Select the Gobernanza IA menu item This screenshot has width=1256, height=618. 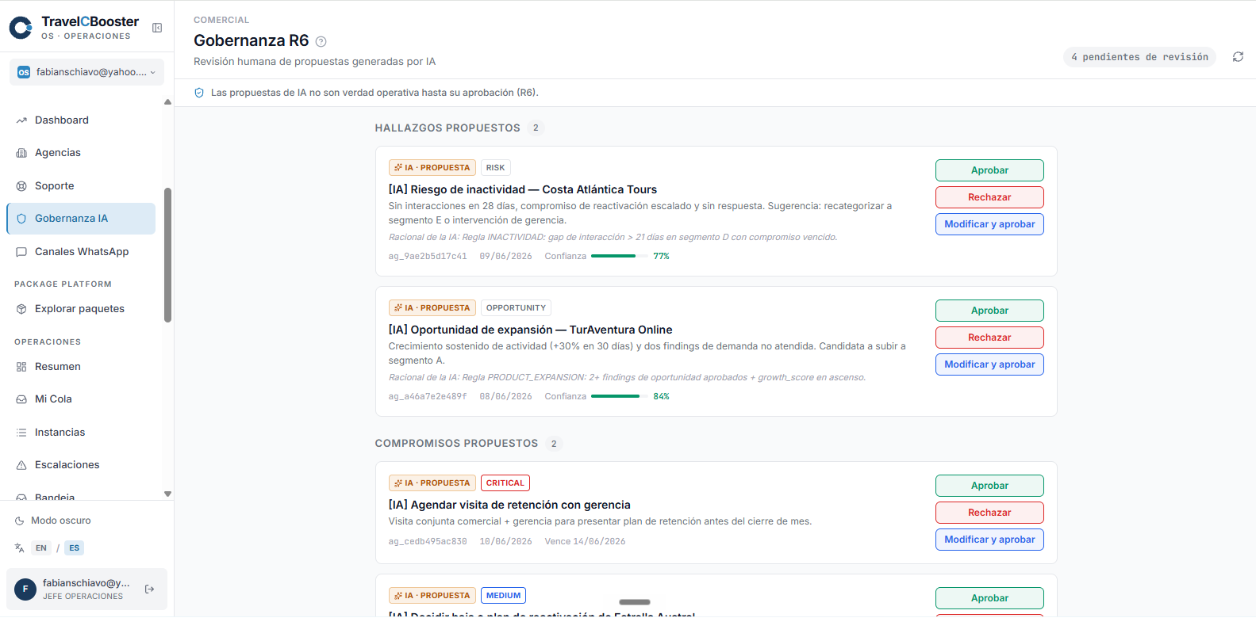81,219
